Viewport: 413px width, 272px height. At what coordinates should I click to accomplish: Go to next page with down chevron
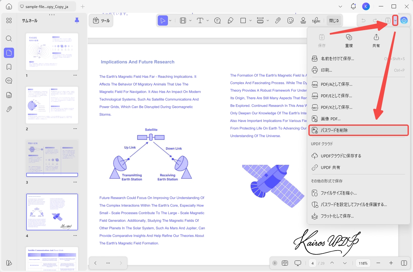(x=345, y=263)
